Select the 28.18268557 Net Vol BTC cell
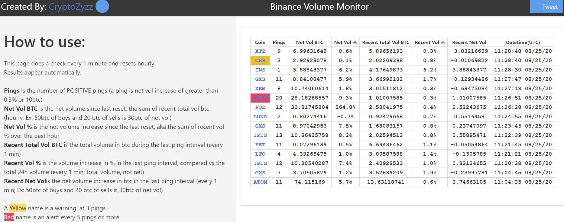The width and height of the screenshot is (564, 222). (x=310, y=98)
